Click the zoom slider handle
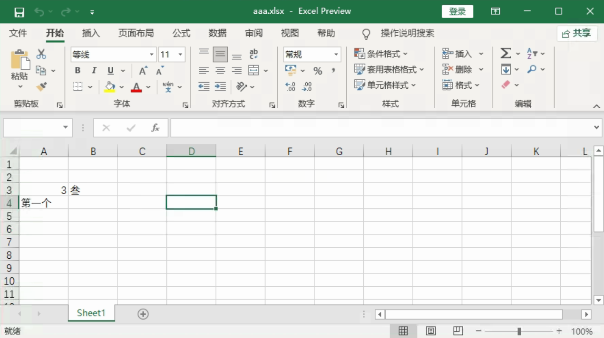 point(519,331)
